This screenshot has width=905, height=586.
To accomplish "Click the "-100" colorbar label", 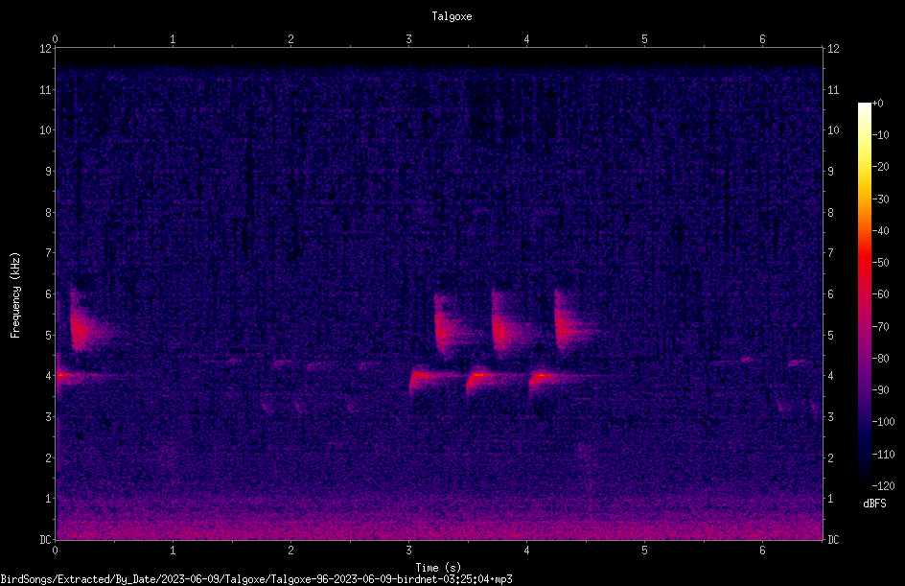I will point(883,422).
